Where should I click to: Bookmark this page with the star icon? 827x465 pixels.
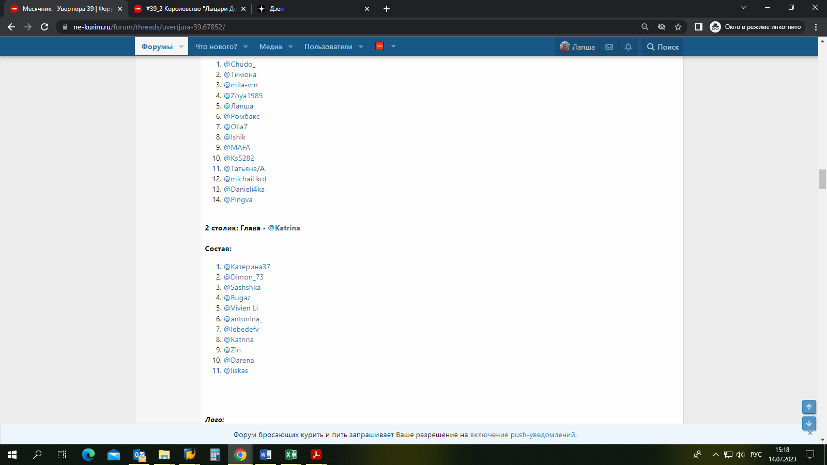pos(678,27)
